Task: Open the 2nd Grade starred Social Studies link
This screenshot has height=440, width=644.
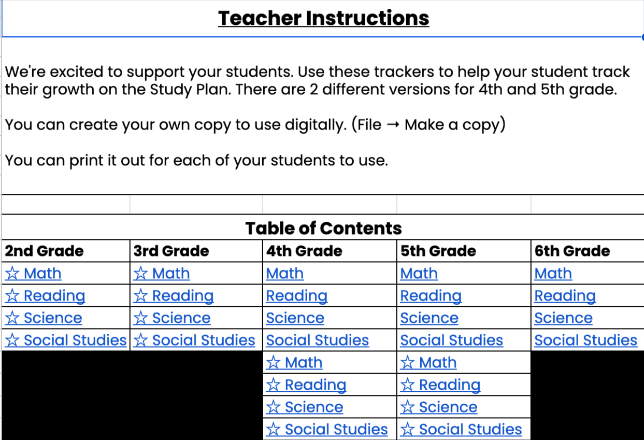Action: tap(66, 340)
